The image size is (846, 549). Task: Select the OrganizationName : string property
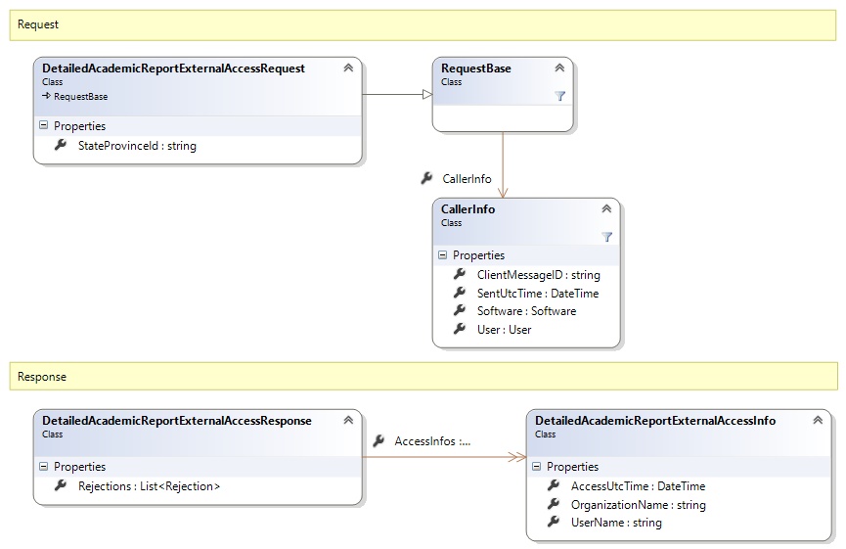(638, 505)
